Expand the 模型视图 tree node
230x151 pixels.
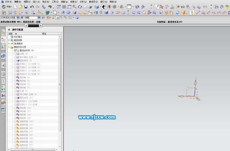pos(9,40)
